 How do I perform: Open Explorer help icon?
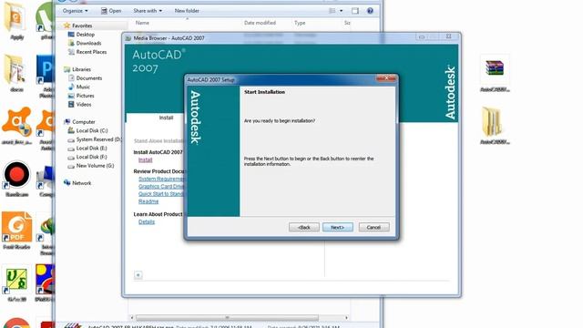pyautogui.click(x=370, y=11)
